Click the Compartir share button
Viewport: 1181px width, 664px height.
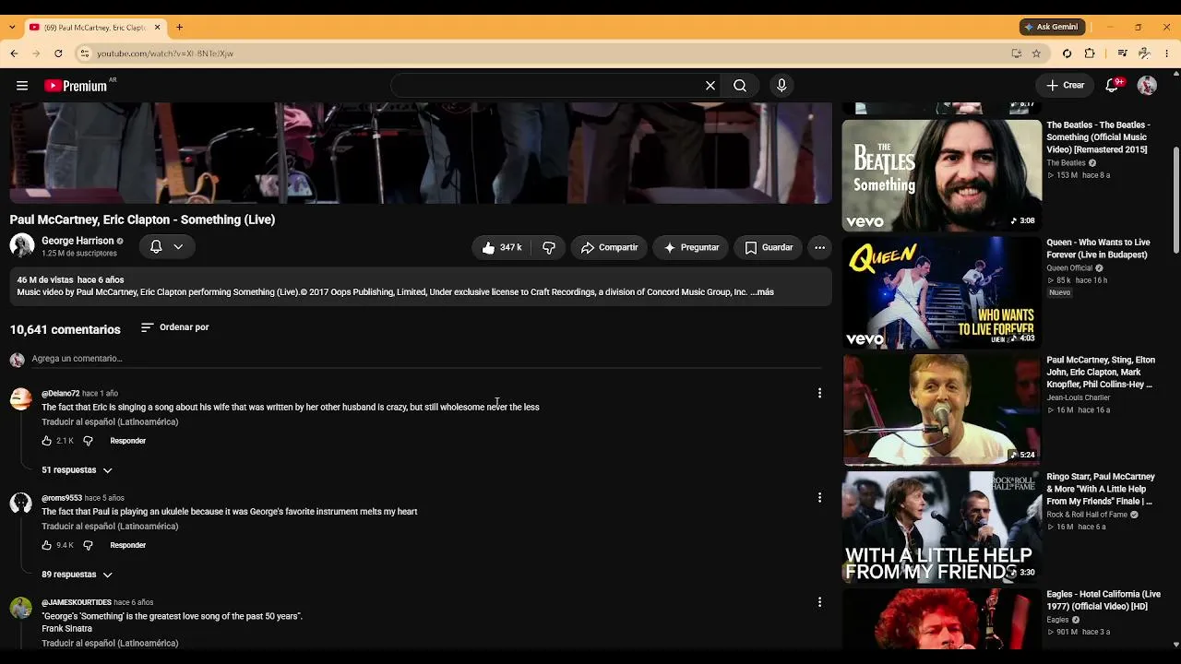click(609, 247)
